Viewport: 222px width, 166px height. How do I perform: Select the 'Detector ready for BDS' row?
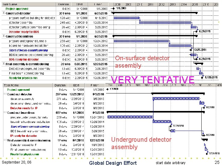pos(55,32)
